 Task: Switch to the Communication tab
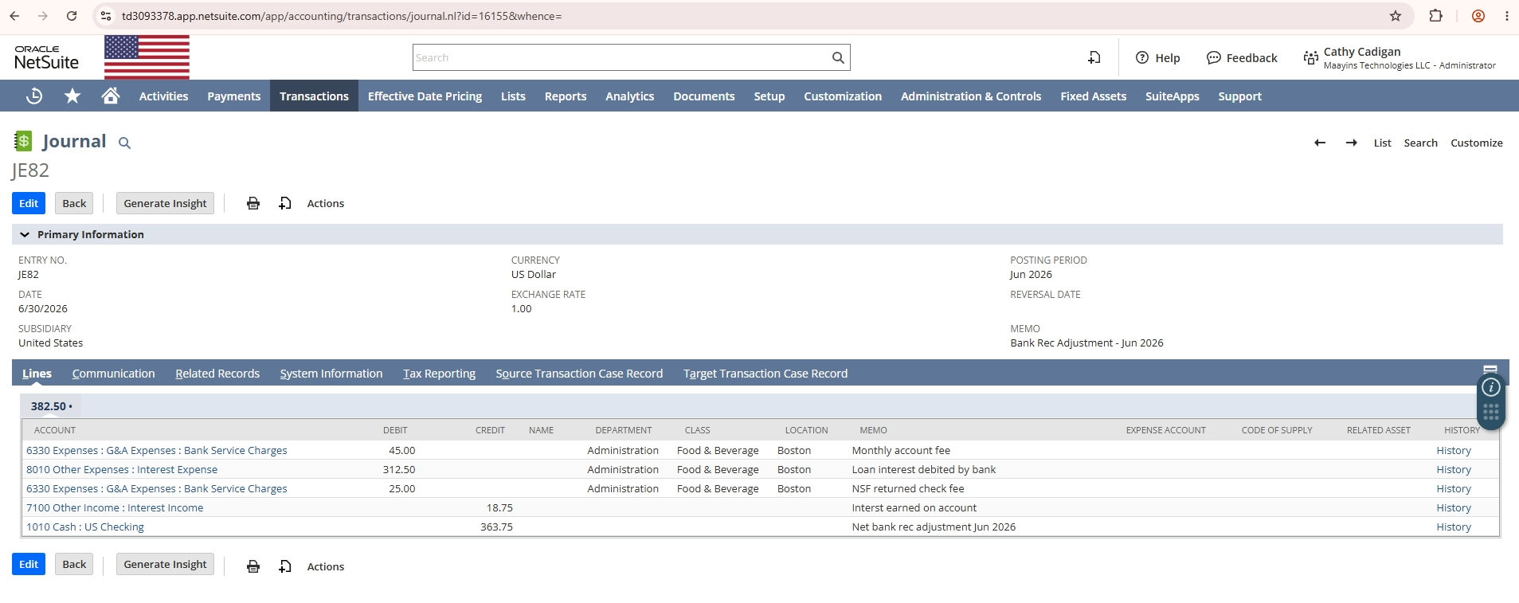pos(114,374)
